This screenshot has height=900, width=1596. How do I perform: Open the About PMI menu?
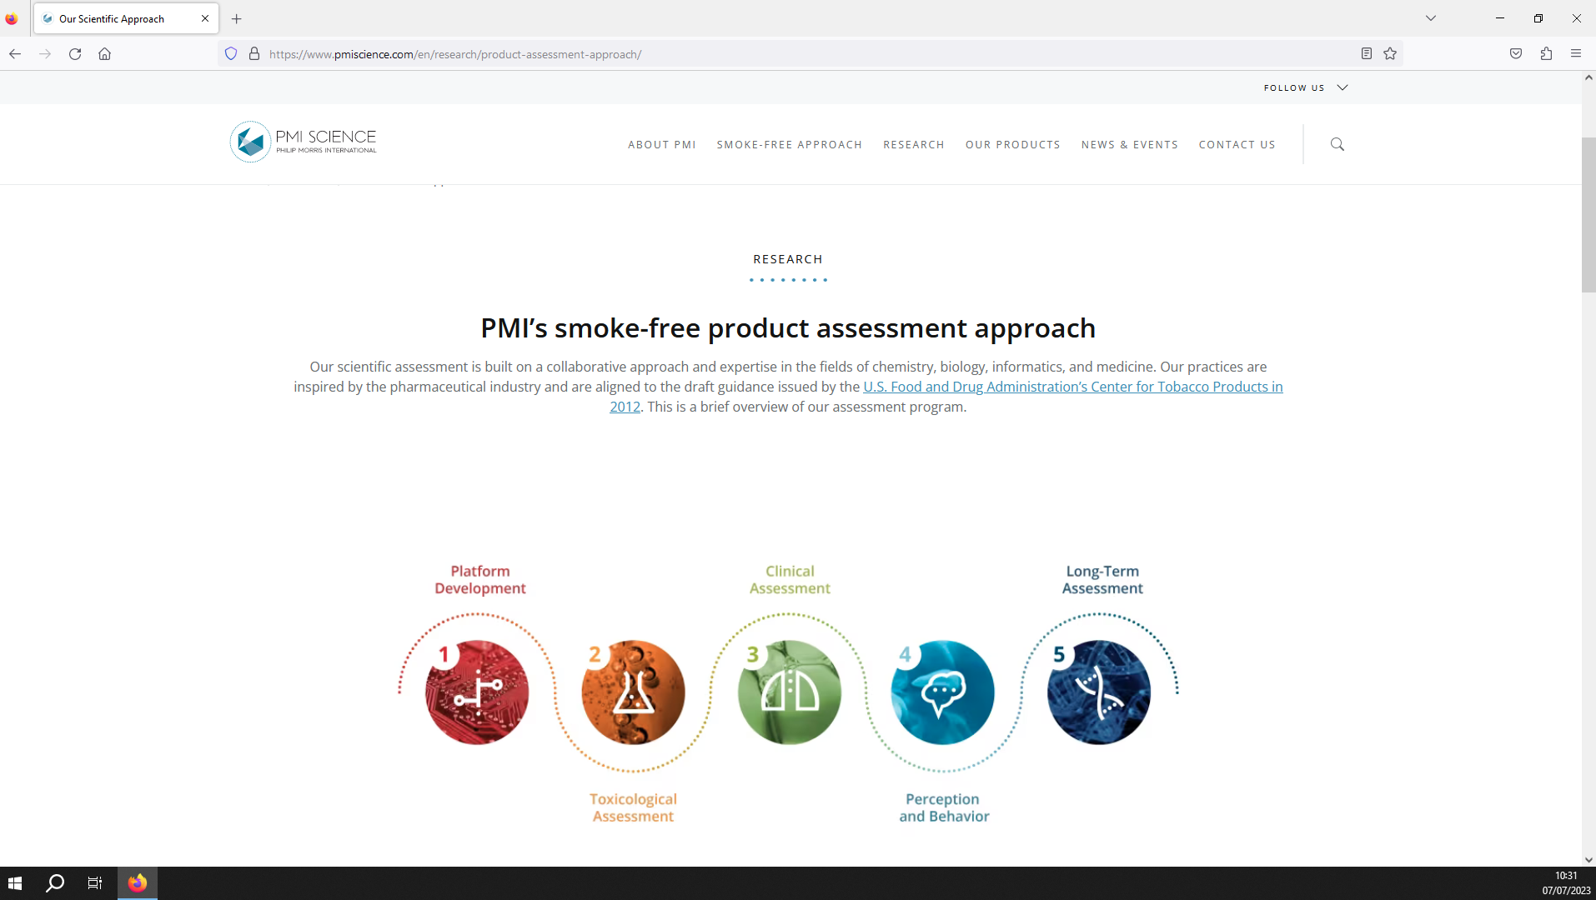(x=662, y=145)
